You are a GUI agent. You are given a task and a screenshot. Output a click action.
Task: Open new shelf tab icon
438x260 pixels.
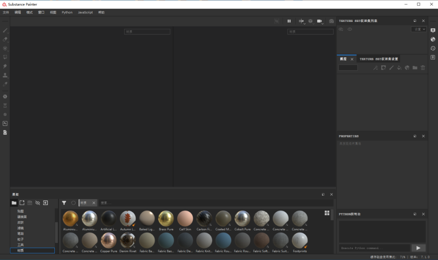(x=22, y=203)
